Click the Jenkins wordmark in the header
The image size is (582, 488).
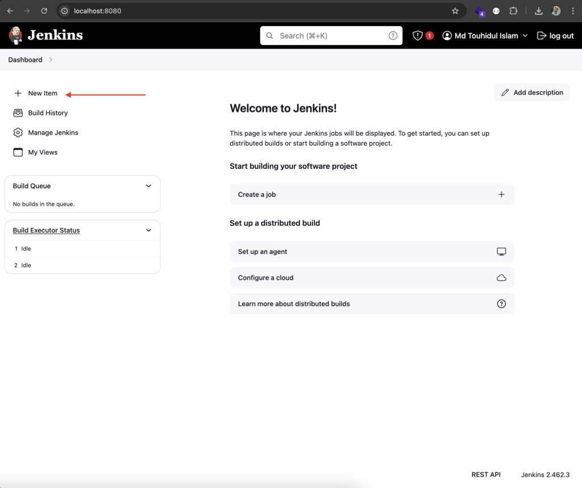click(x=55, y=35)
